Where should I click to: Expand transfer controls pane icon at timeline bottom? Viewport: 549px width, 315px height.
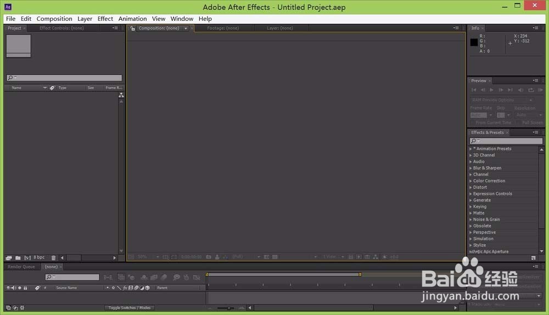coord(15,308)
